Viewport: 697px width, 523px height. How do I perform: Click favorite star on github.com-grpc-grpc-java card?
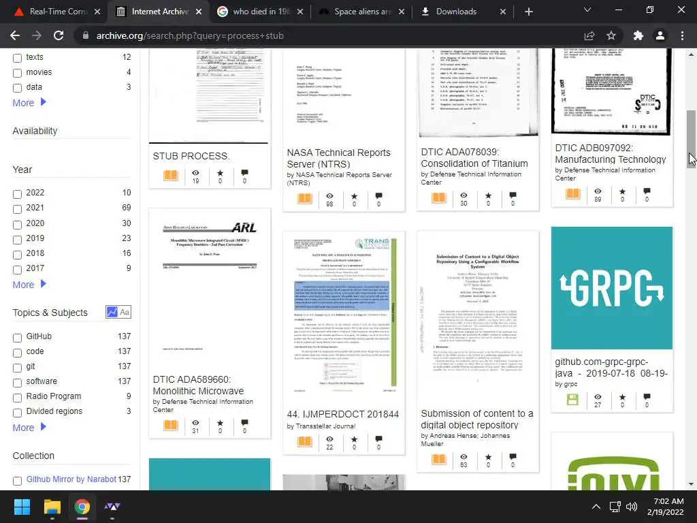[622, 397]
